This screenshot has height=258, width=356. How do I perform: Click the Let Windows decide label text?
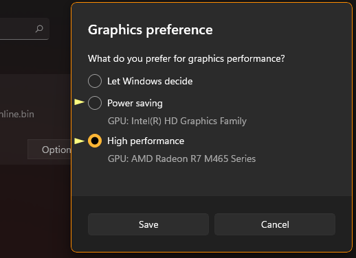150,81
